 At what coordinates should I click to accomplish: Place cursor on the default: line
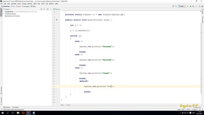pos(84,81)
